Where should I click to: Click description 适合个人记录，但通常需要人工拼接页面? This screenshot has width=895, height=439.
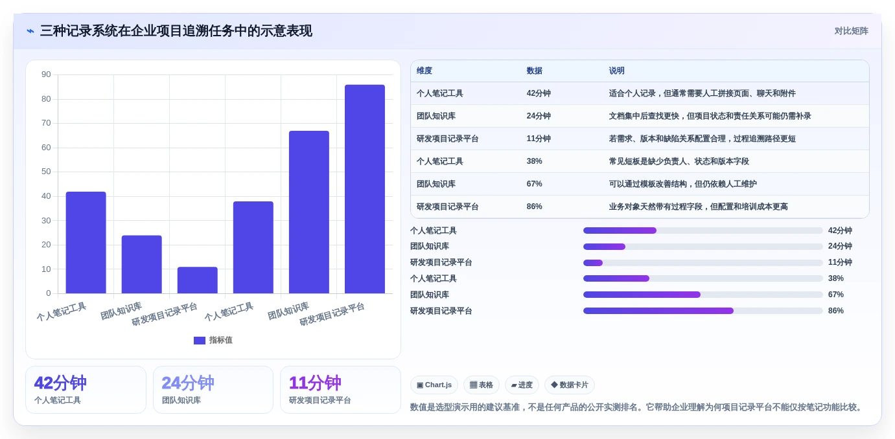[703, 93]
